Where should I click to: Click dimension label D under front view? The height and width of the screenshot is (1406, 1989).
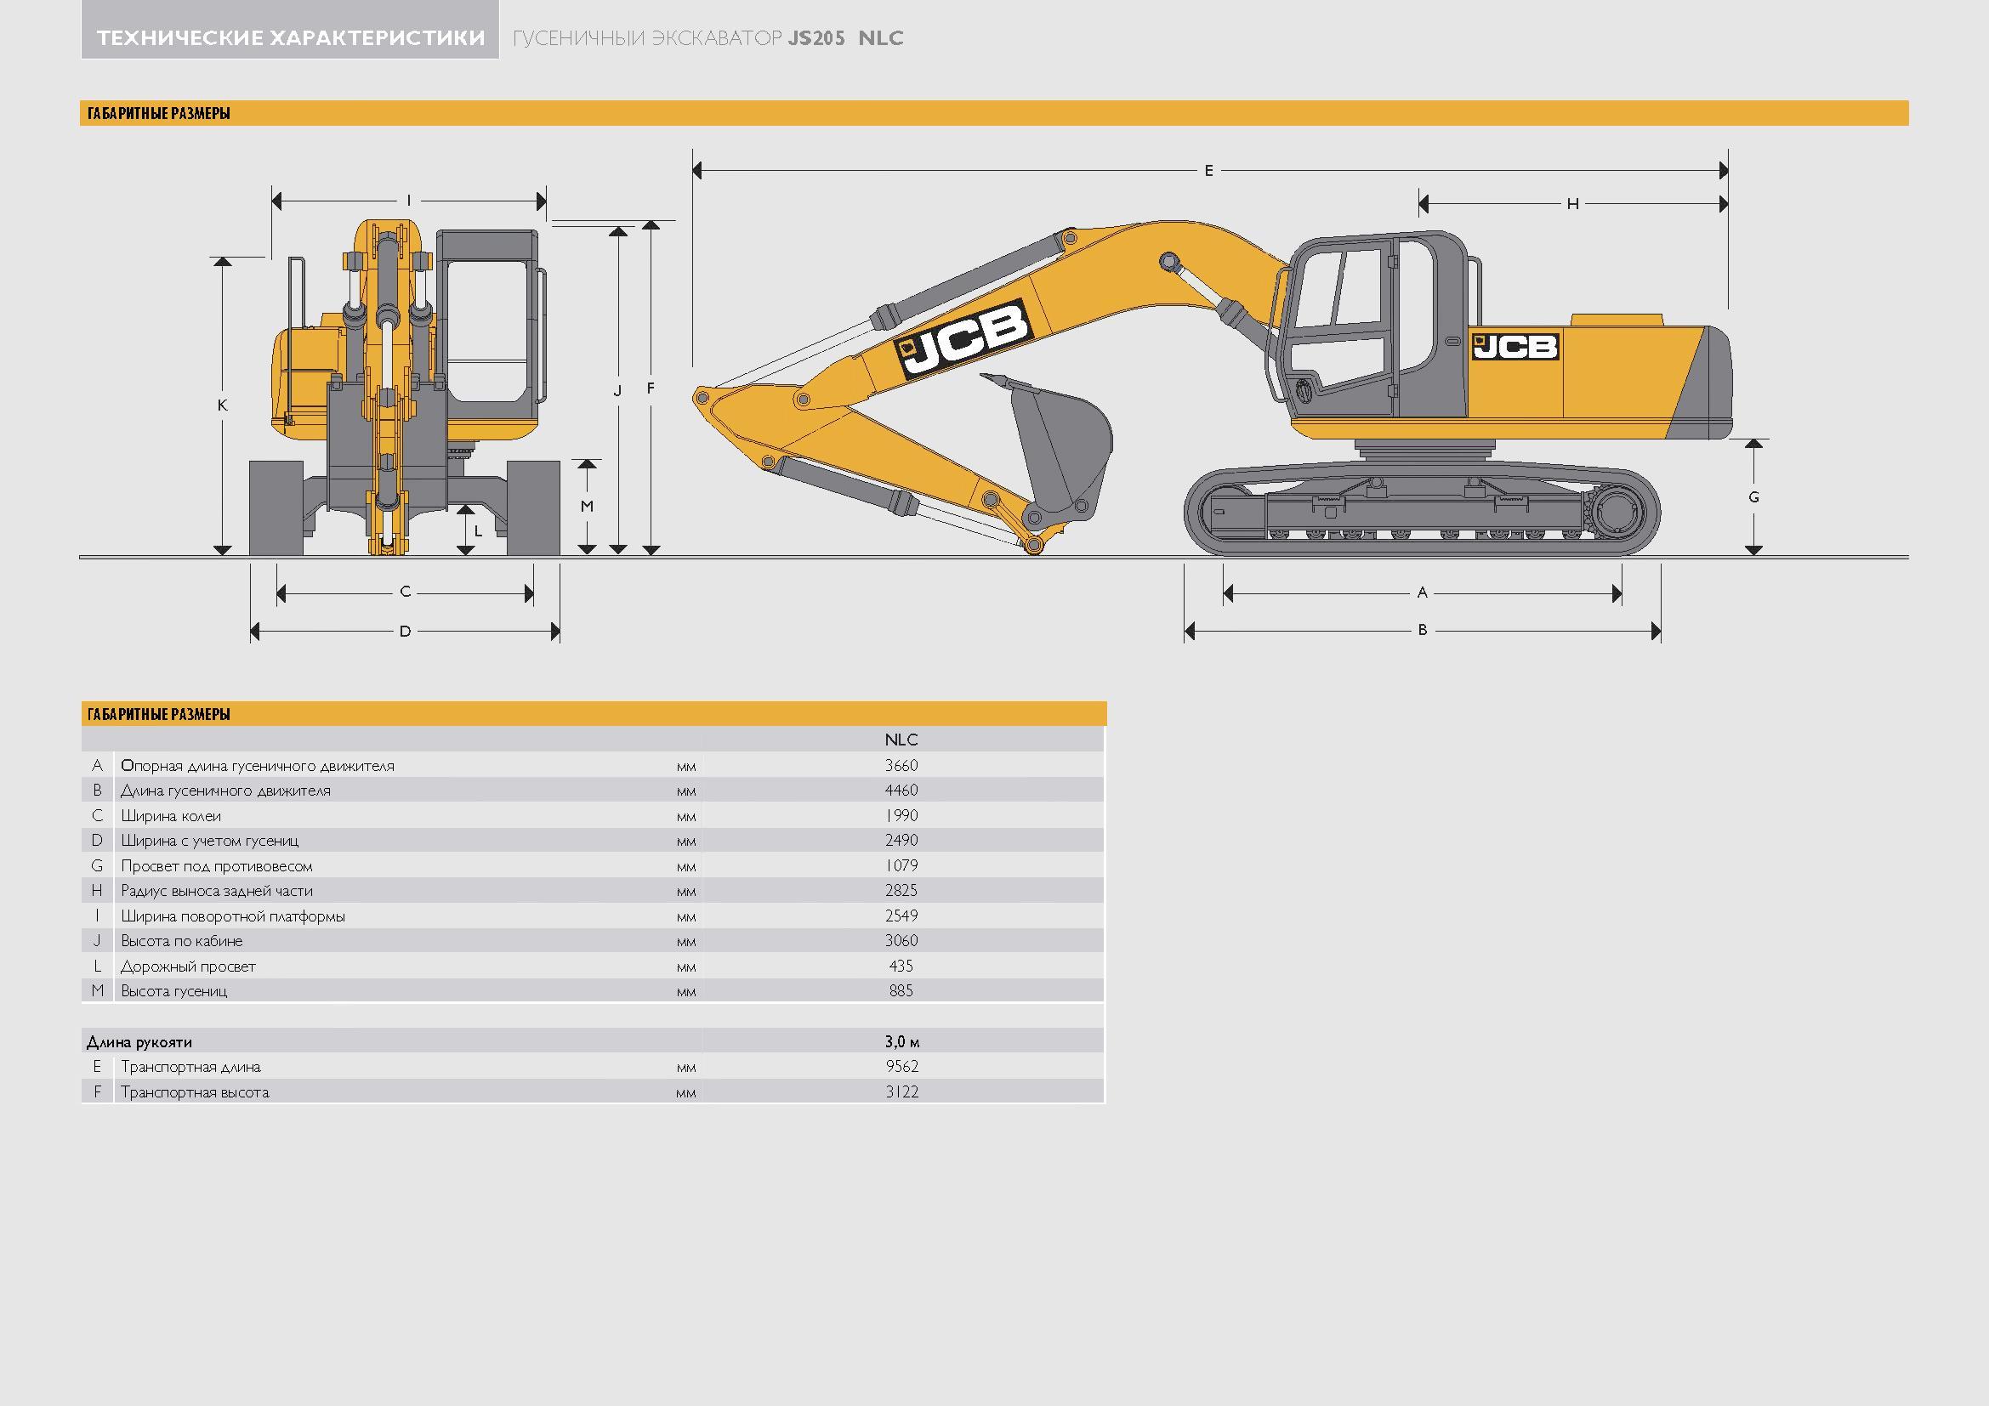[405, 631]
